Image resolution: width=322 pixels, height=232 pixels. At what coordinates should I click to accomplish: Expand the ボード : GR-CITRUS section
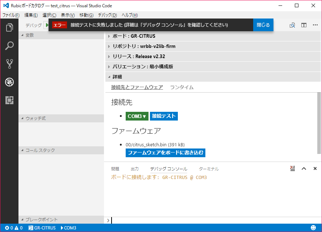213,36
